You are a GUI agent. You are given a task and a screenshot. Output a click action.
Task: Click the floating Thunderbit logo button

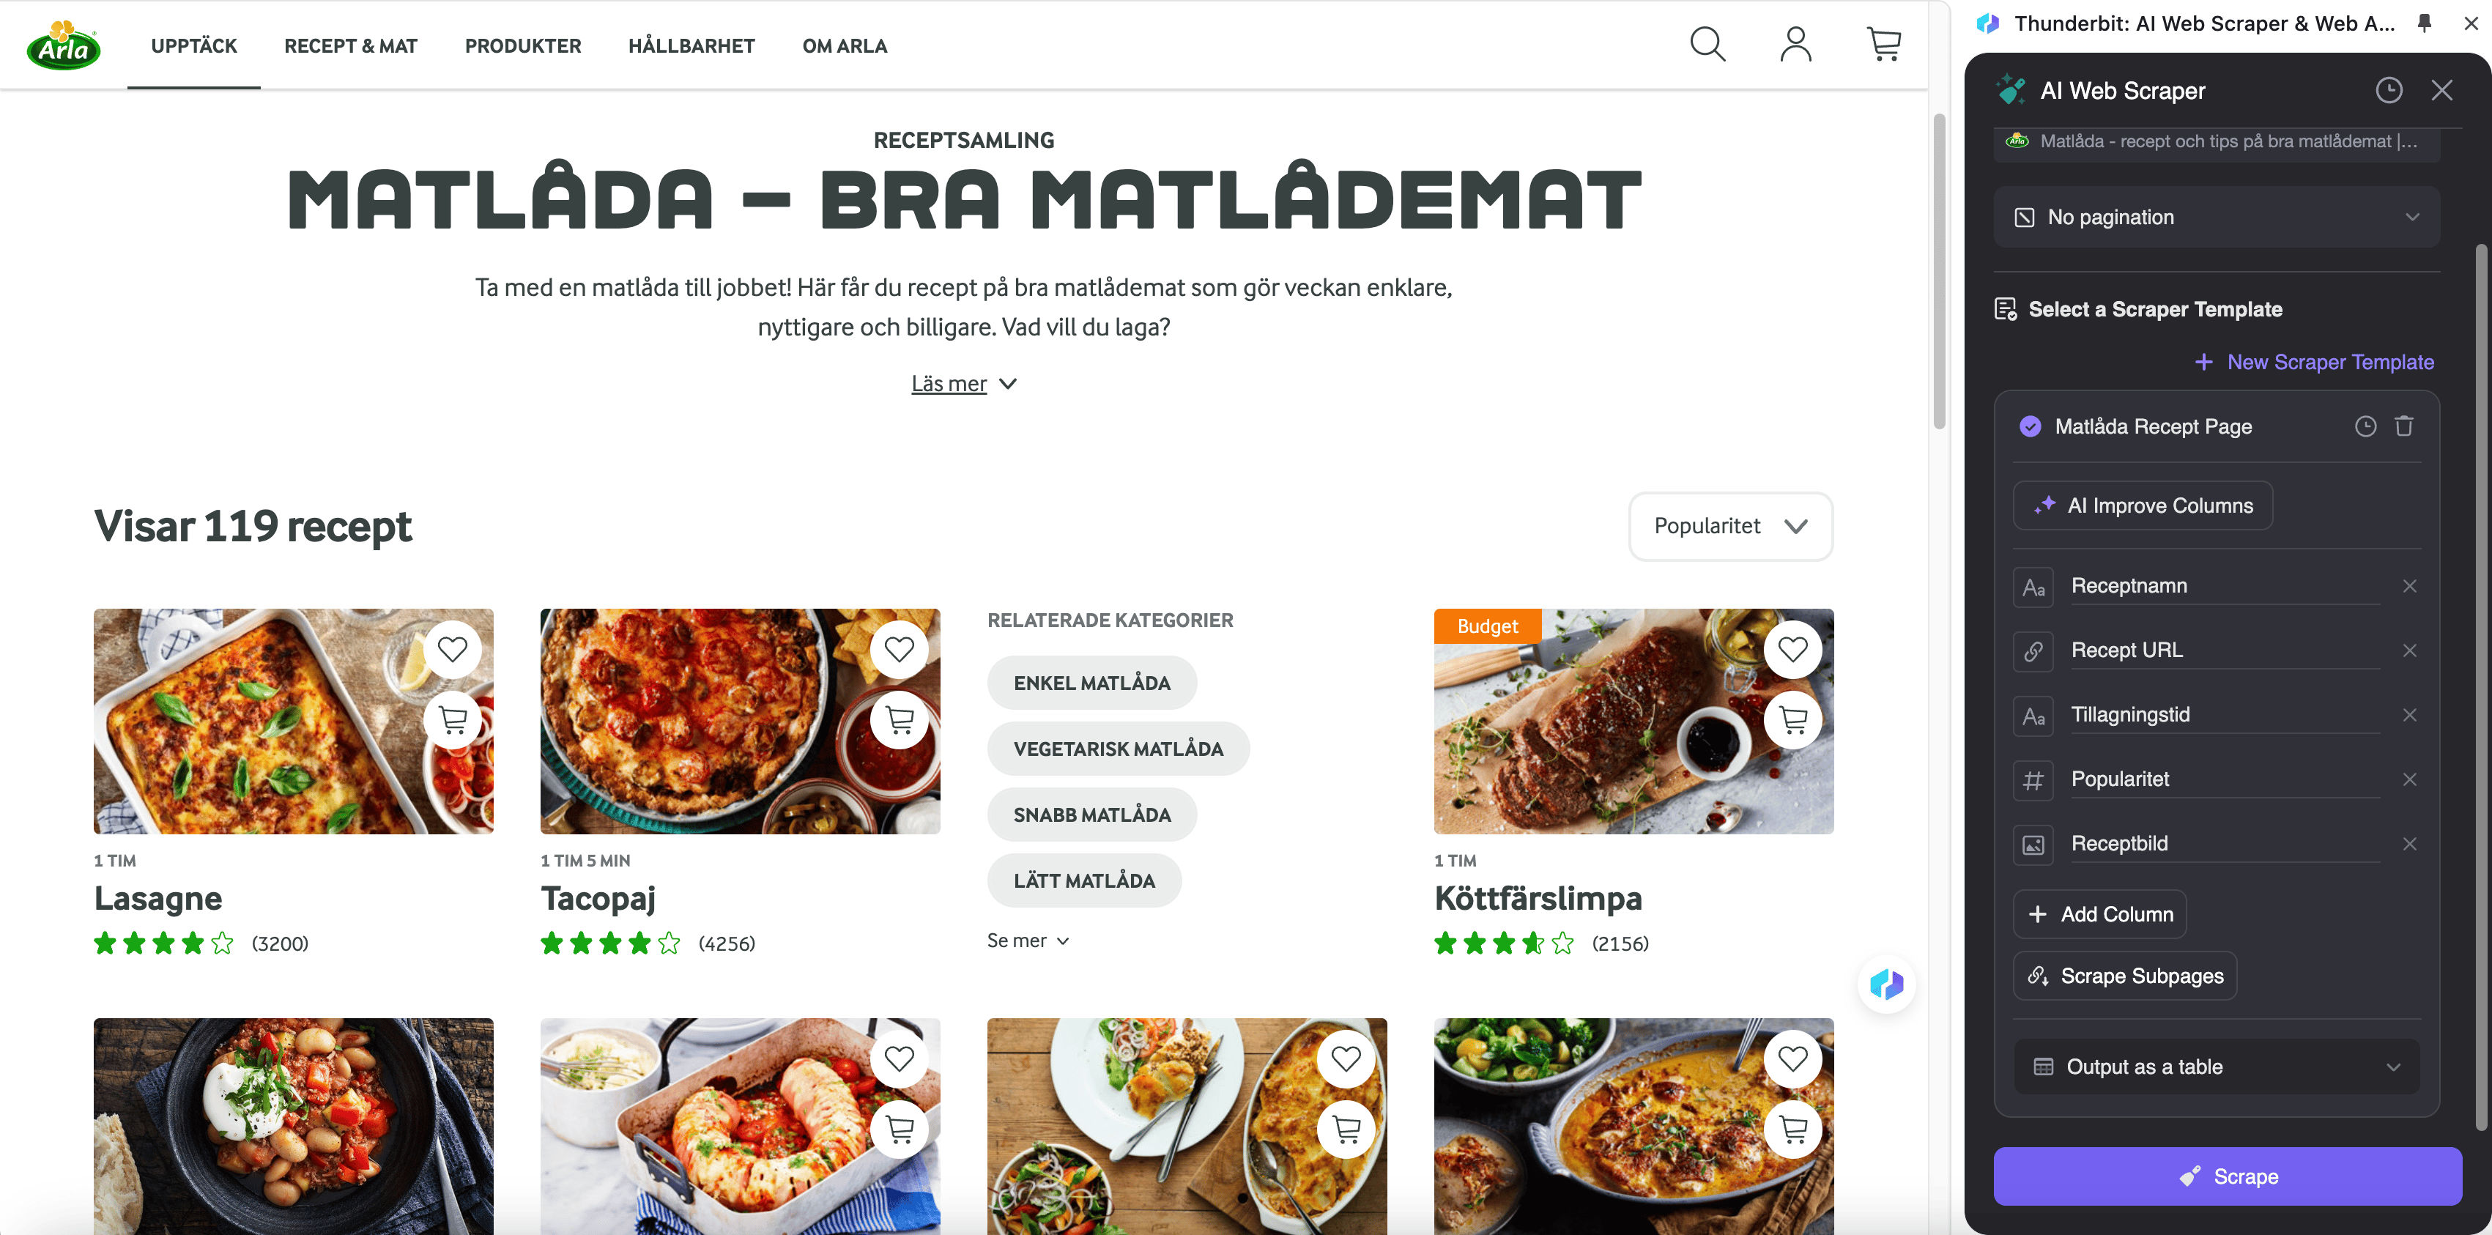(1886, 984)
